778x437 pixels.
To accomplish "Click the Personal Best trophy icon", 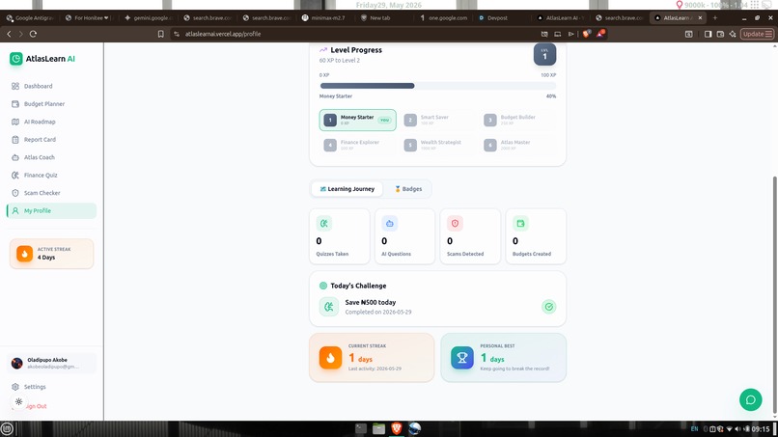I will point(462,358).
